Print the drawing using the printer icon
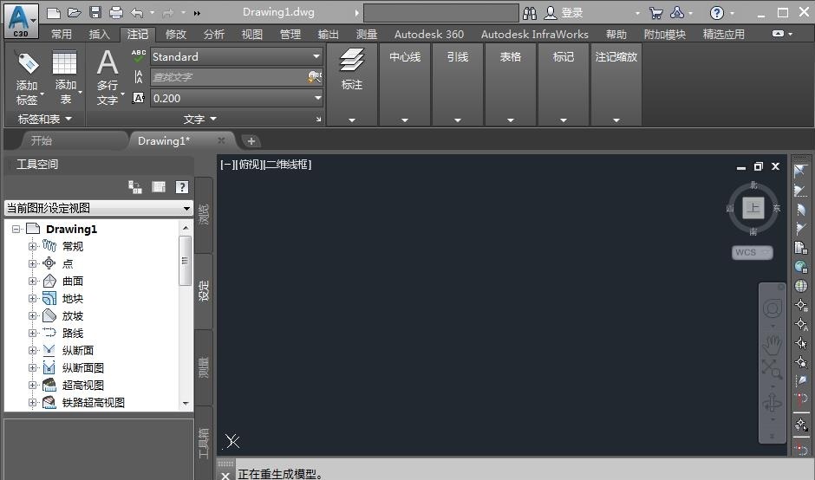The height and width of the screenshot is (480, 815). (x=116, y=12)
